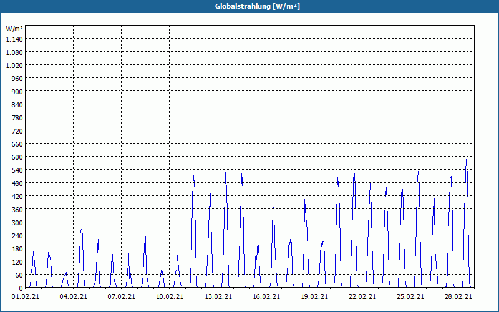Click the 480 y-axis label

17,183
